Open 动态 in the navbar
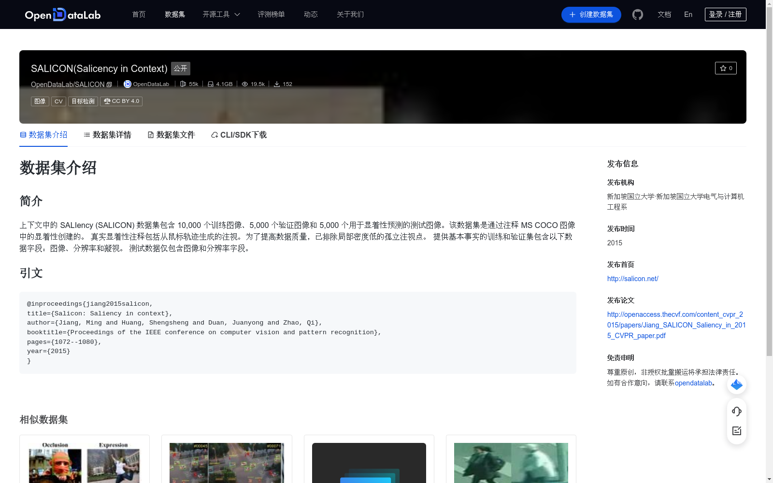773x483 pixels. coord(311,14)
